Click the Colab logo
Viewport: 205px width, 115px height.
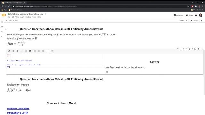pyautogui.click(x=4, y=15)
